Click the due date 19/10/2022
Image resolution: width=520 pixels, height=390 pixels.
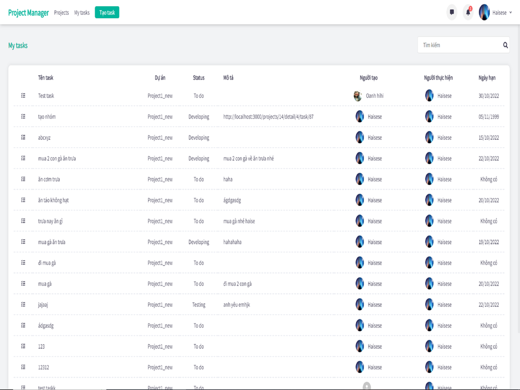click(488, 242)
